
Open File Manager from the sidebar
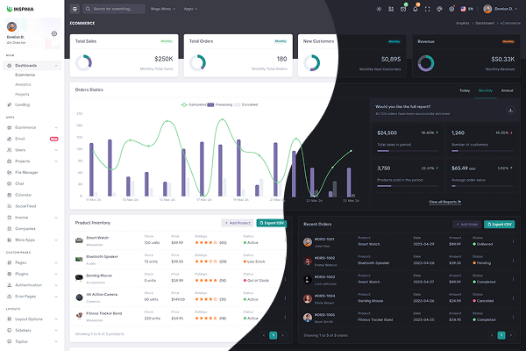pyautogui.click(x=27, y=172)
